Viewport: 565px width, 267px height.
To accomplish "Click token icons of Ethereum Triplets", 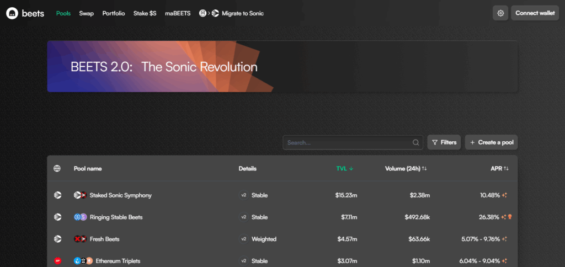I will point(83,260).
